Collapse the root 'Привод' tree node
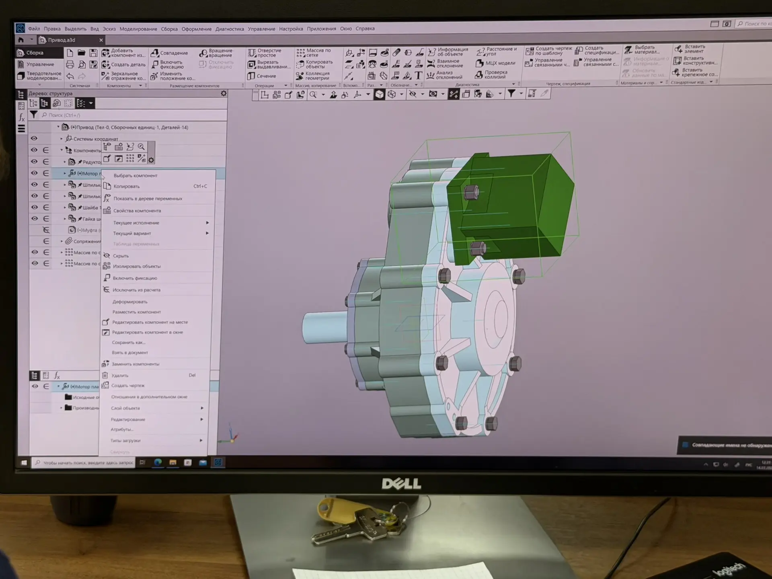The image size is (772, 579). (58, 127)
